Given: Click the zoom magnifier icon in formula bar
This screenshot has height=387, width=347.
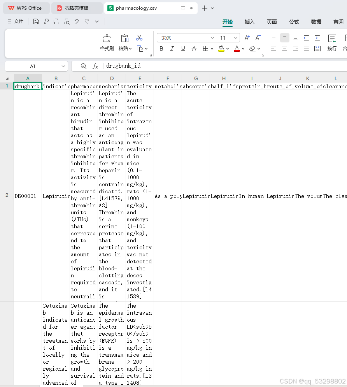Looking at the screenshot, I should 83,66.
